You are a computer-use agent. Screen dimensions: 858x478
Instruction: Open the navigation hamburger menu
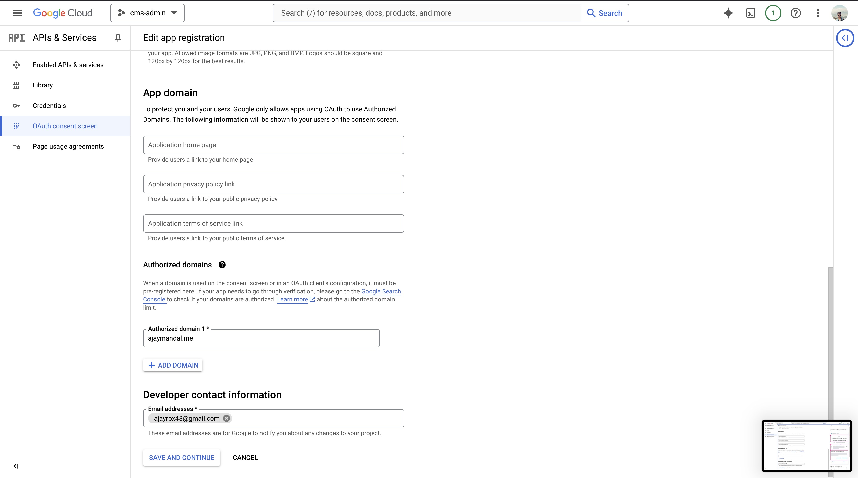point(17,13)
